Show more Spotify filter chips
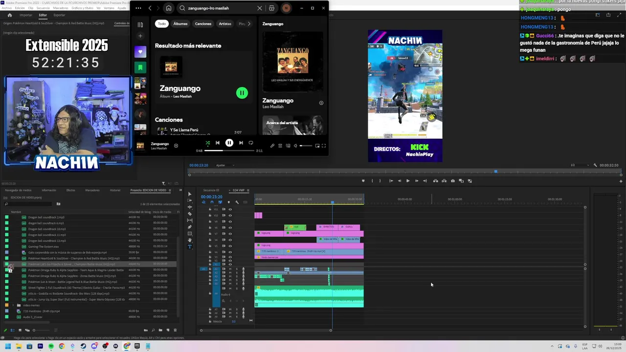This screenshot has width=626, height=352. pos(248,23)
